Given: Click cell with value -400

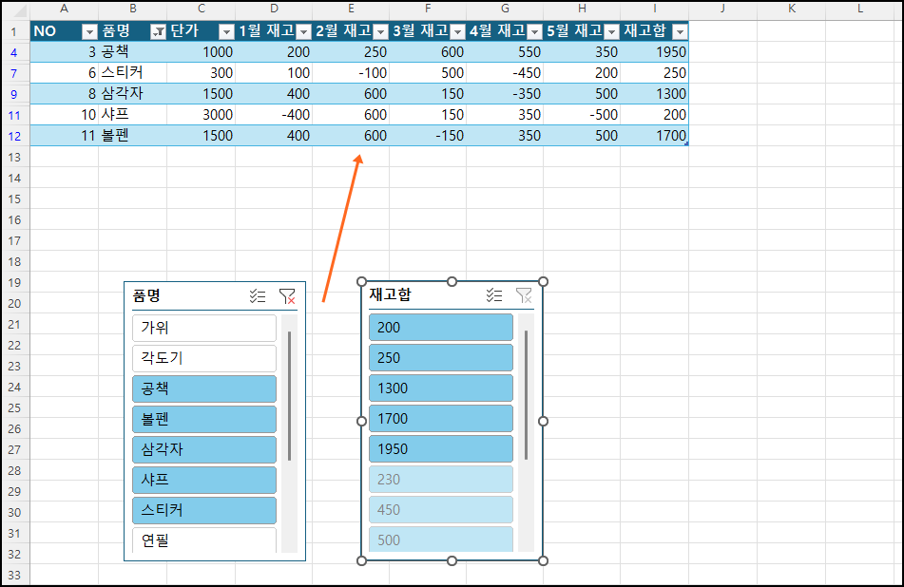Looking at the screenshot, I should coord(274,115).
